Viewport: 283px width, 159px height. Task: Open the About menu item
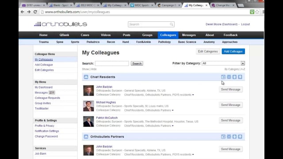(210, 35)
